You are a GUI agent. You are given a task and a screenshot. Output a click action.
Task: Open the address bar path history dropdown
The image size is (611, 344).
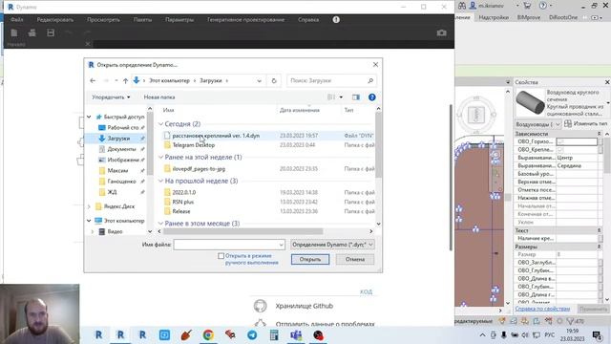(259, 80)
